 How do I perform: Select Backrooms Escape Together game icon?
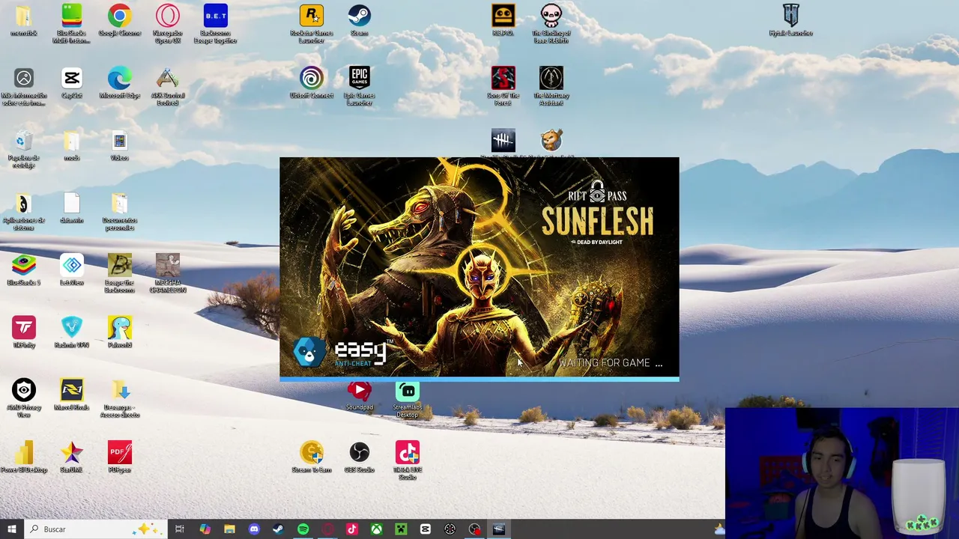pyautogui.click(x=215, y=24)
